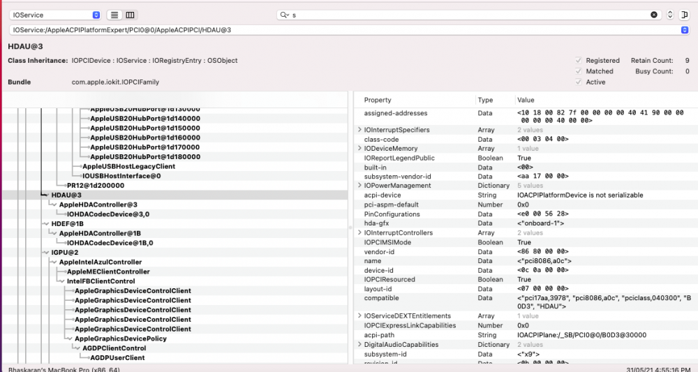Expand the IOServiceDEXTEntitlements array
Screen dimensions: 698x372
[359, 315]
